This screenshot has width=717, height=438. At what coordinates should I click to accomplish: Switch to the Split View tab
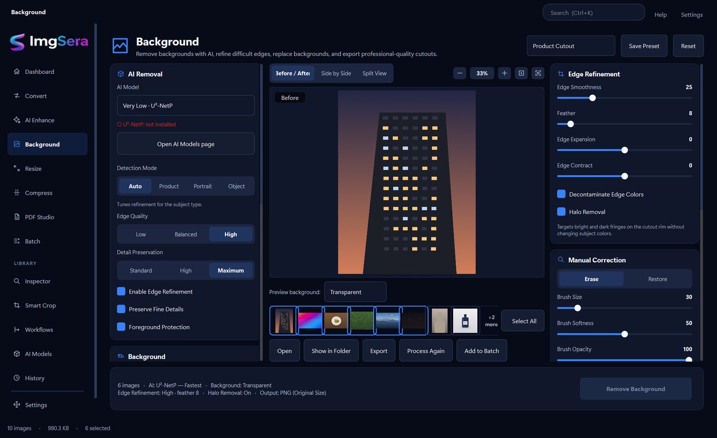pyautogui.click(x=374, y=73)
